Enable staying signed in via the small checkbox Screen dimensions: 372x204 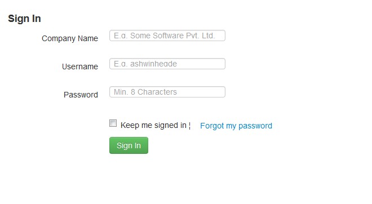(113, 123)
